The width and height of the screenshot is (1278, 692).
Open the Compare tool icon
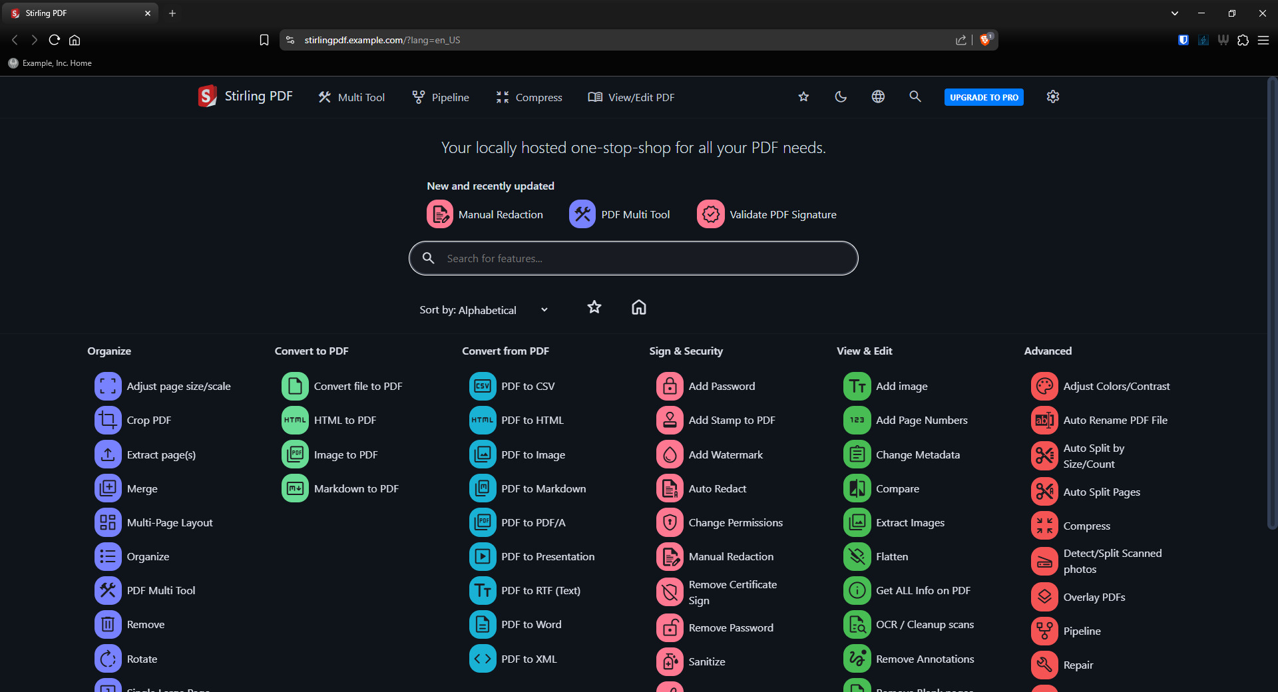pos(857,488)
